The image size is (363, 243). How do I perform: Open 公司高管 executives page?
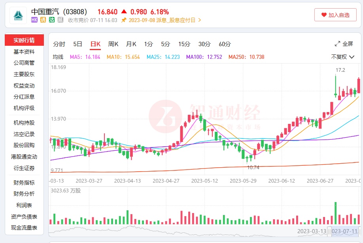[24, 63]
